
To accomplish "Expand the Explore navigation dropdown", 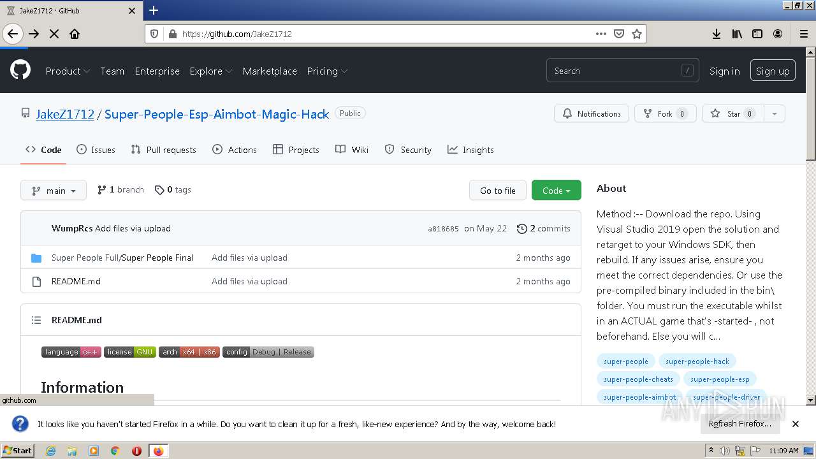I will [211, 71].
